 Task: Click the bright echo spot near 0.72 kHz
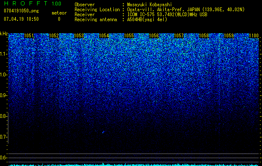pyautogui.click(x=103, y=132)
